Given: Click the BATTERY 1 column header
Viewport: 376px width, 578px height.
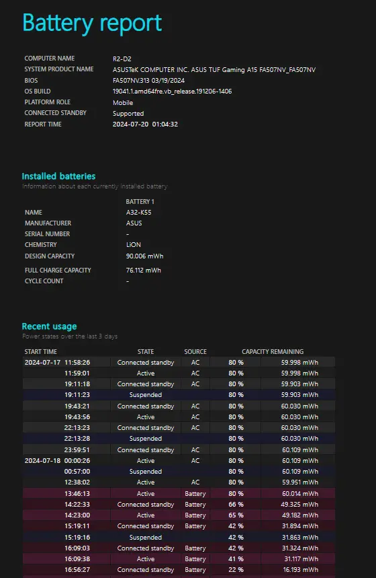Looking at the screenshot, I should (140, 202).
